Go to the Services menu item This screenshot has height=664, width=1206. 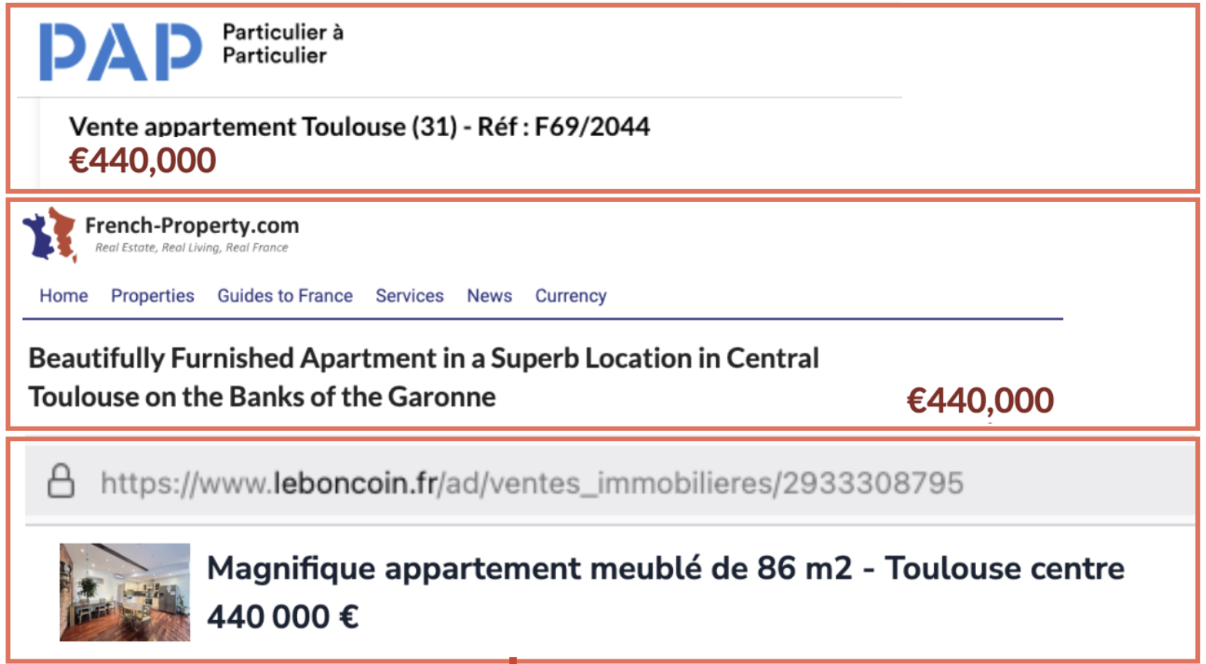click(x=409, y=296)
